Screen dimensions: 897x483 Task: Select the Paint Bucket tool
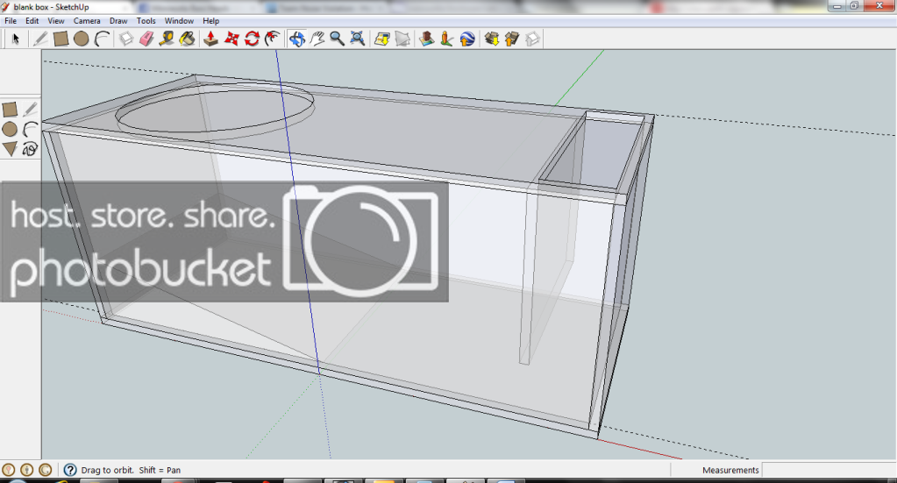click(x=187, y=39)
